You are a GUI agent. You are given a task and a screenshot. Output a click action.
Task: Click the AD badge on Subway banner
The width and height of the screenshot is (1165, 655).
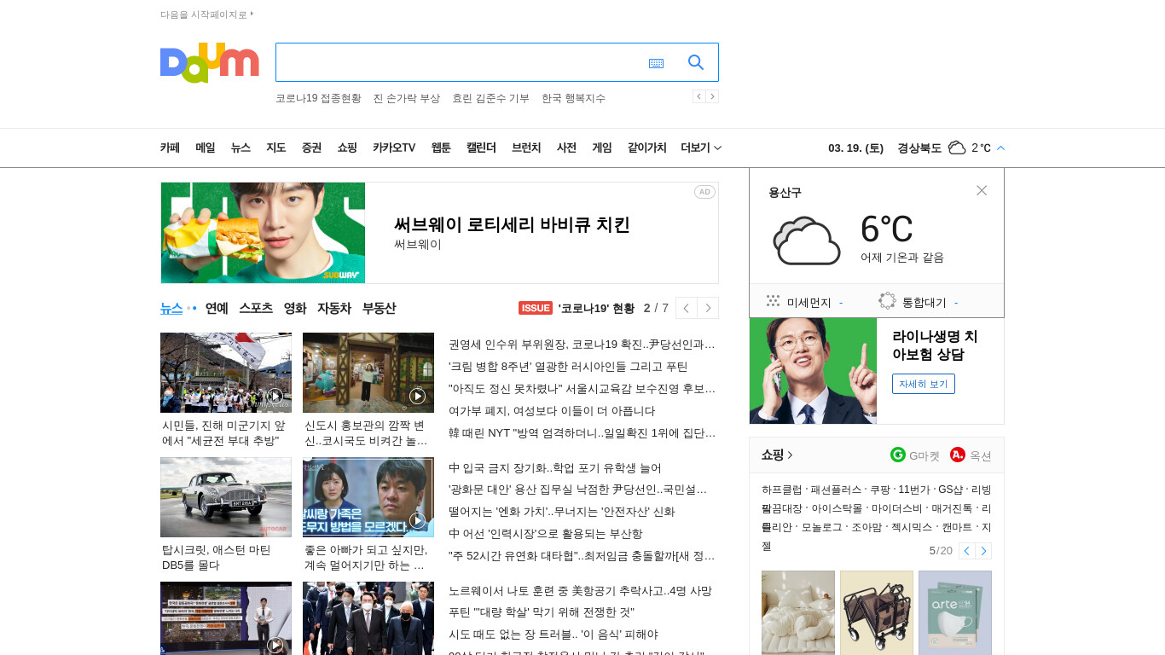(x=704, y=192)
